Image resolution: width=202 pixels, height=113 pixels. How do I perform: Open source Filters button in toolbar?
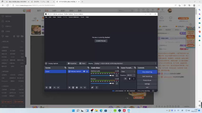(83, 64)
